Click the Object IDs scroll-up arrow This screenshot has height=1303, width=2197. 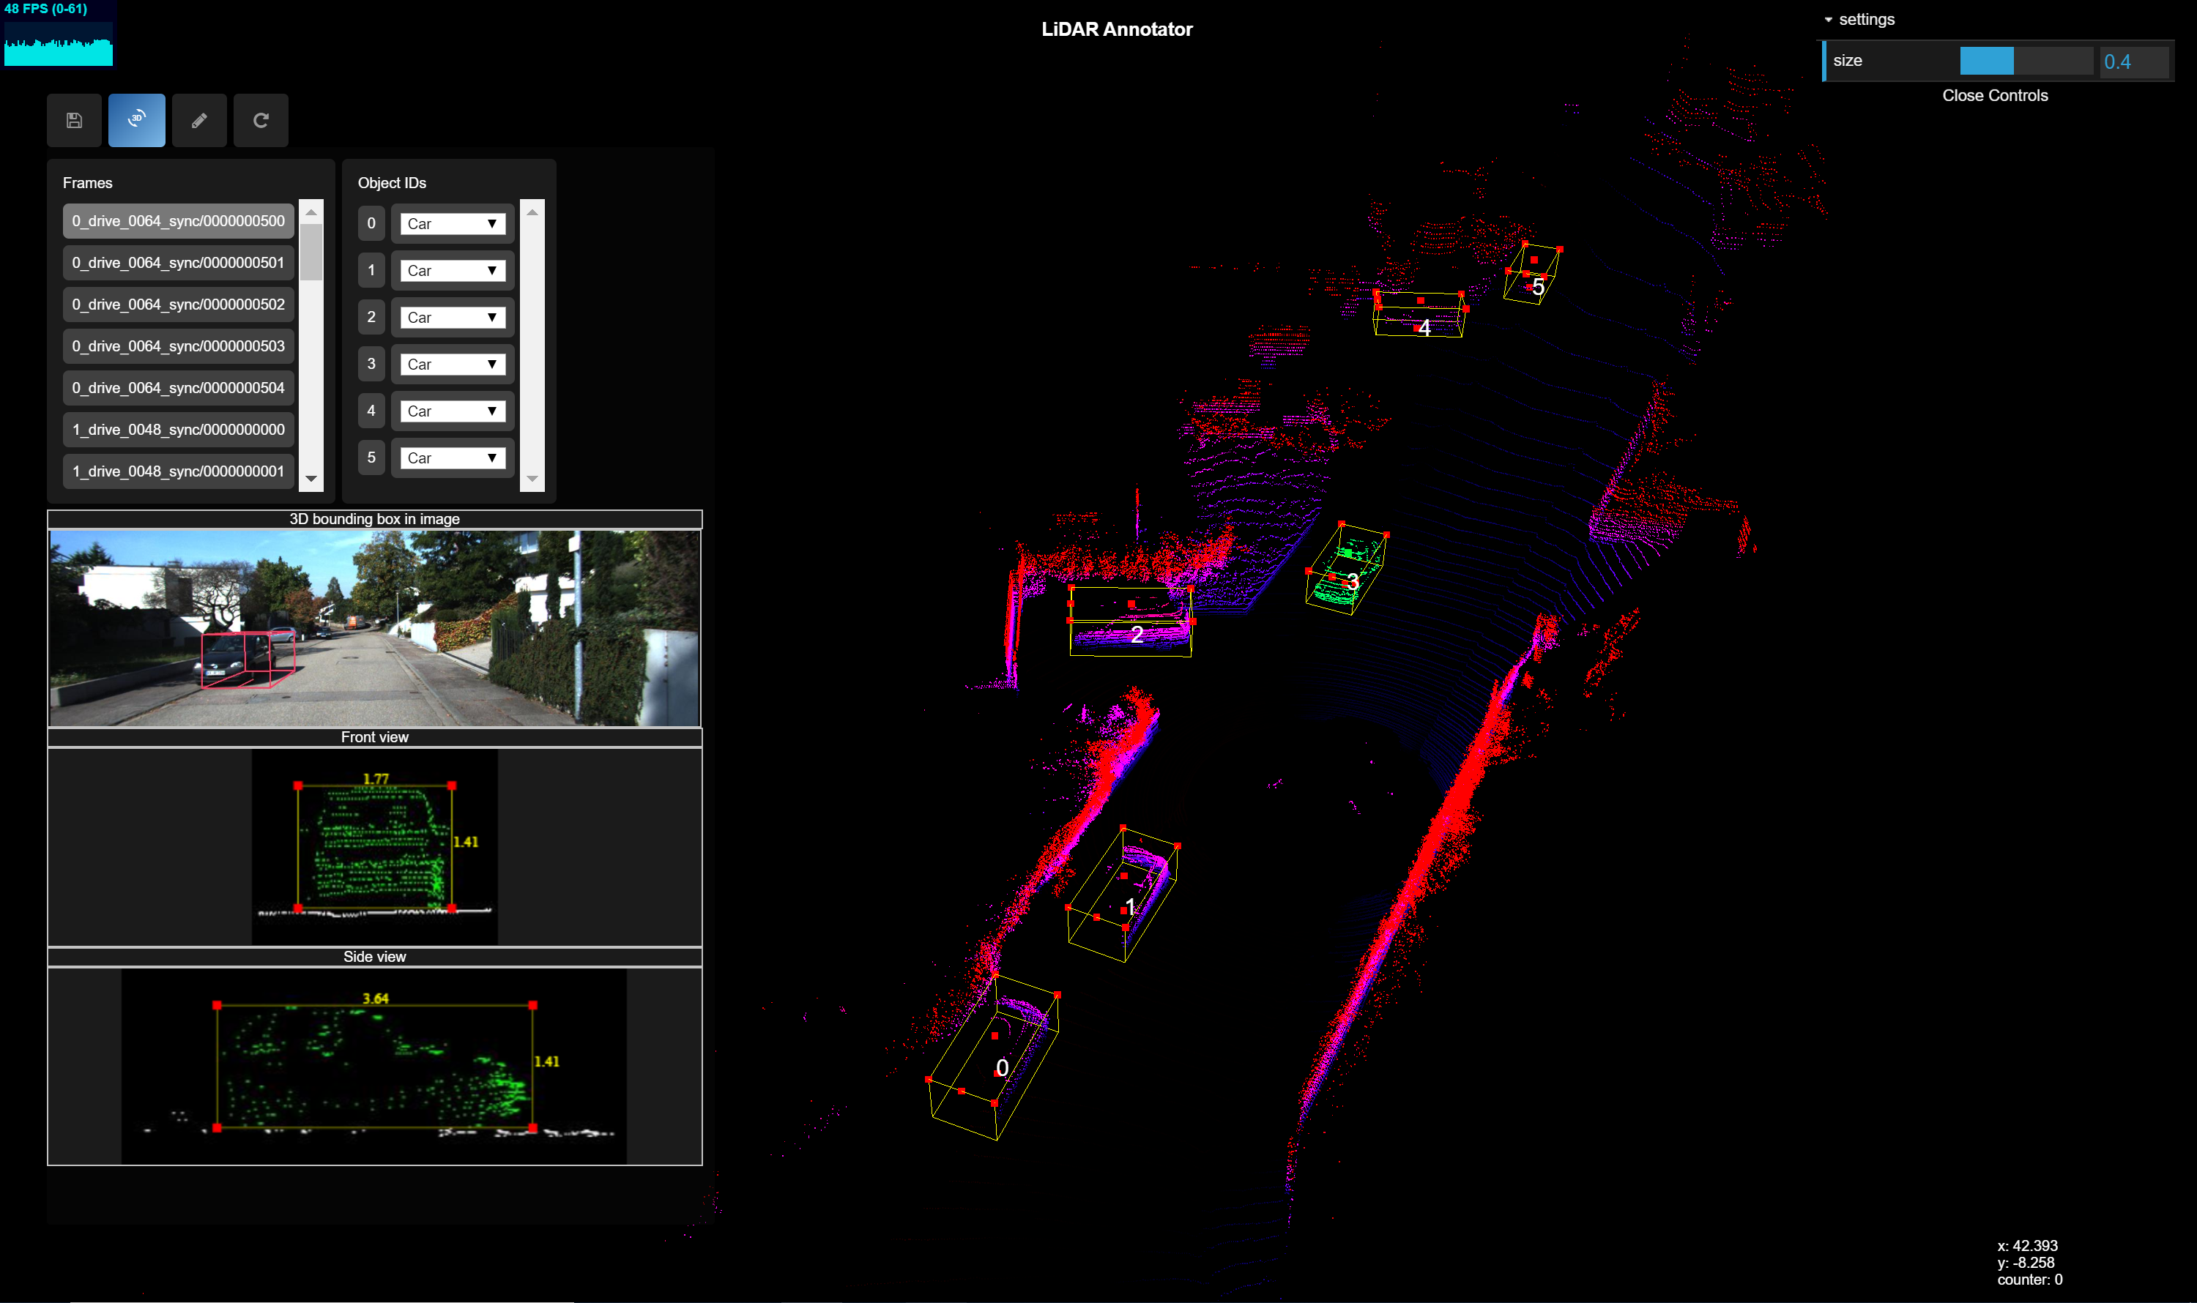click(x=532, y=212)
